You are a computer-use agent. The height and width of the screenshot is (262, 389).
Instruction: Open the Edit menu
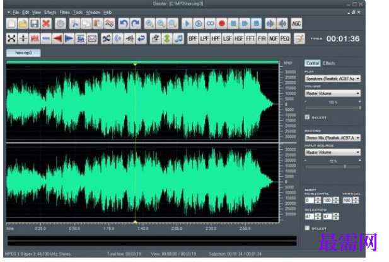pyautogui.click(x=26, y=12)
